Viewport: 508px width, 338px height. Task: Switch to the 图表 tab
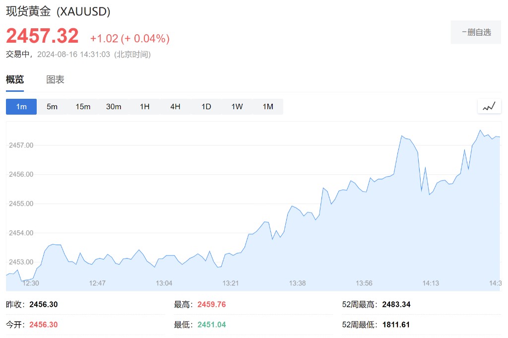(55, 79)
